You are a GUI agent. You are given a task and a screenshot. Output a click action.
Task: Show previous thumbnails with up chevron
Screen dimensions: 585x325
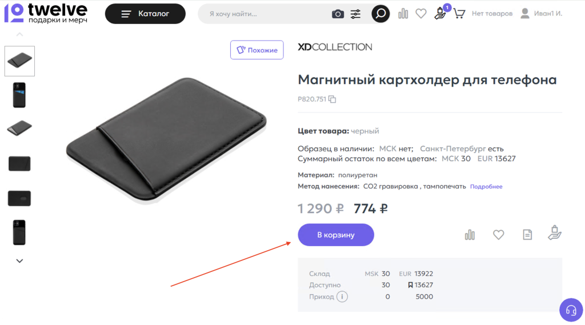pos(20,34)
